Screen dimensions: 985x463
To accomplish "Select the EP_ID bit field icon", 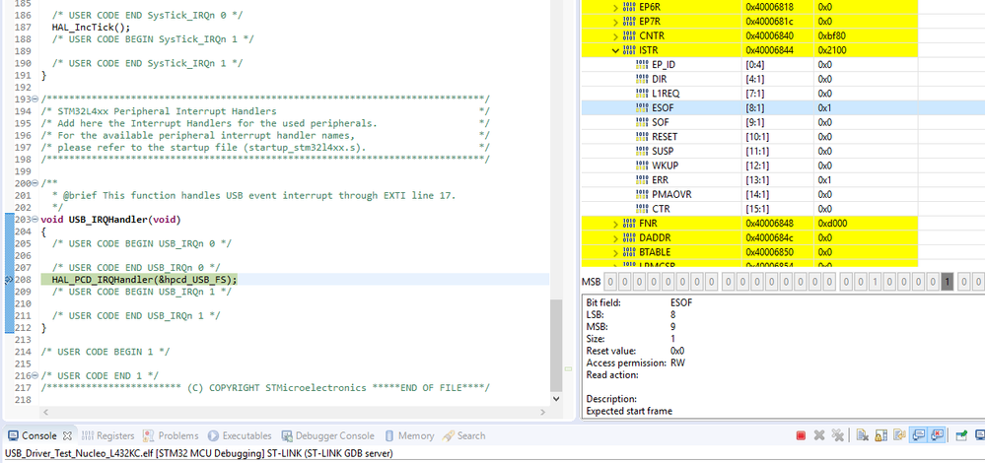I will pos(641,65).
